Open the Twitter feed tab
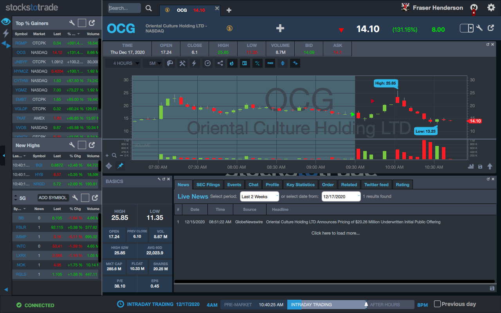Image resolution: width=501 pixels, height=313 pixels. coord(377,185)
